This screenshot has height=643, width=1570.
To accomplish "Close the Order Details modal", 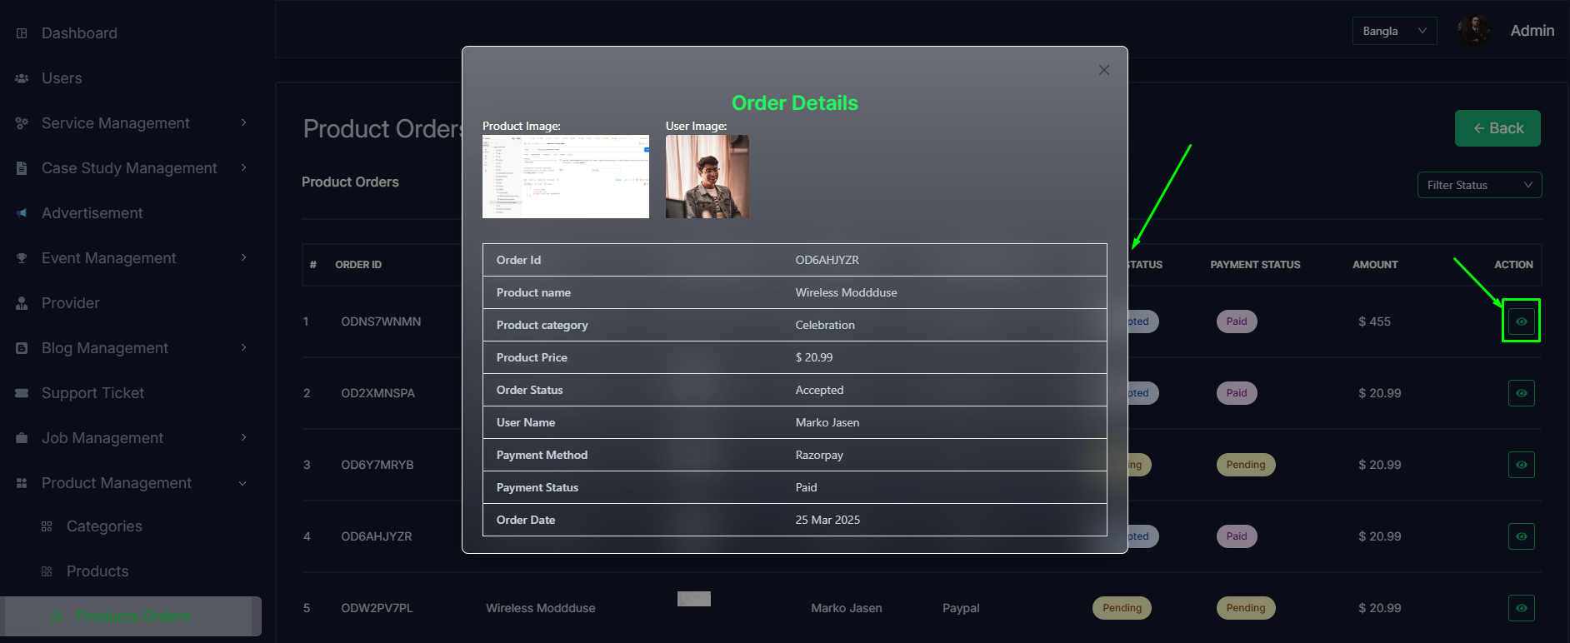I will tap(1104, 70).
